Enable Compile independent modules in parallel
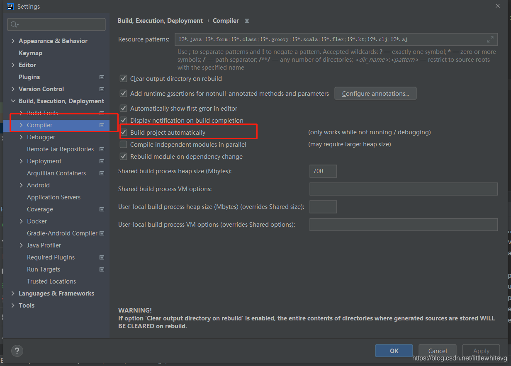Image resolution: width=511 pixels, height=366 pixels. click(123, 145)
